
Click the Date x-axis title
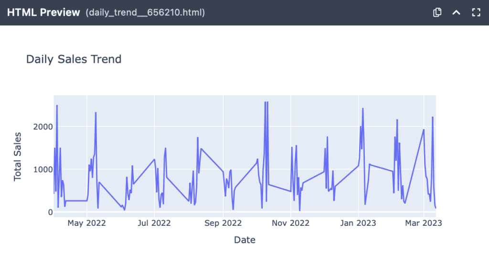click(x=244, y=240)
